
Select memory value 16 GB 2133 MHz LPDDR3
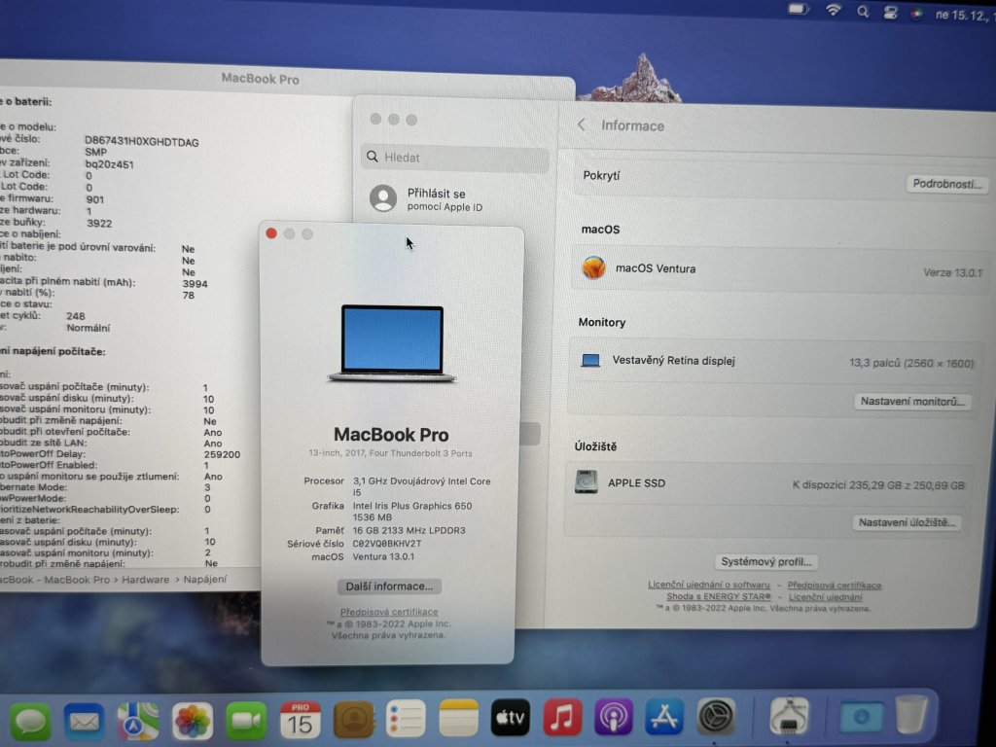(409, 530)
